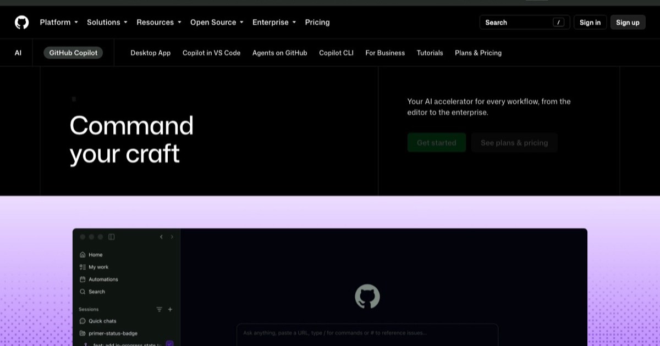Select Automations in app preview sidebar
The height and width of the screenshot is (346, 660).
103,279
